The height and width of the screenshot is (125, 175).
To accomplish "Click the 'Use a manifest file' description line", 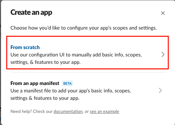I will pos(71,91).
